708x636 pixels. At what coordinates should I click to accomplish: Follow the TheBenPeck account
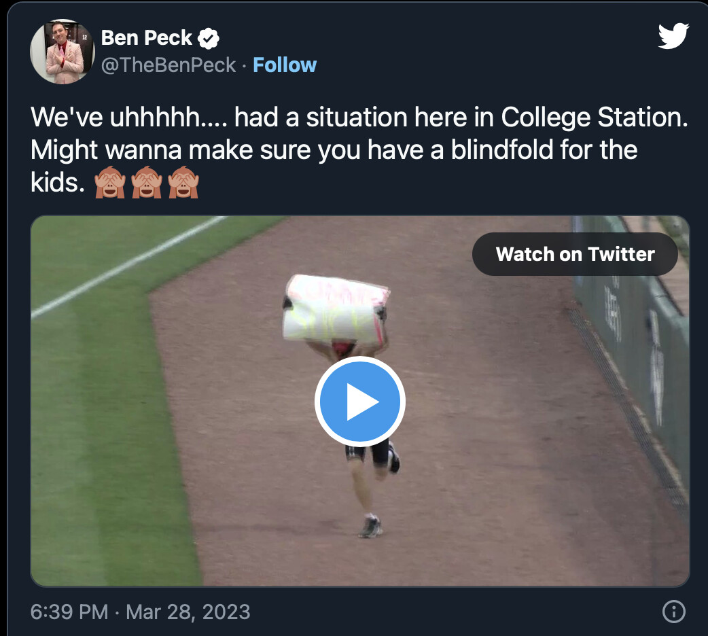click(285, 65)
